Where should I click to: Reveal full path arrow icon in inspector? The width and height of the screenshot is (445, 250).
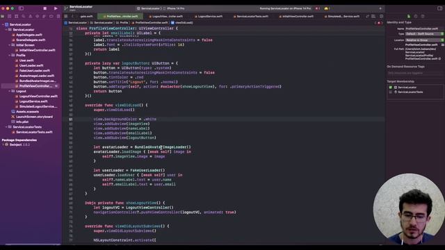coord(440,59)
